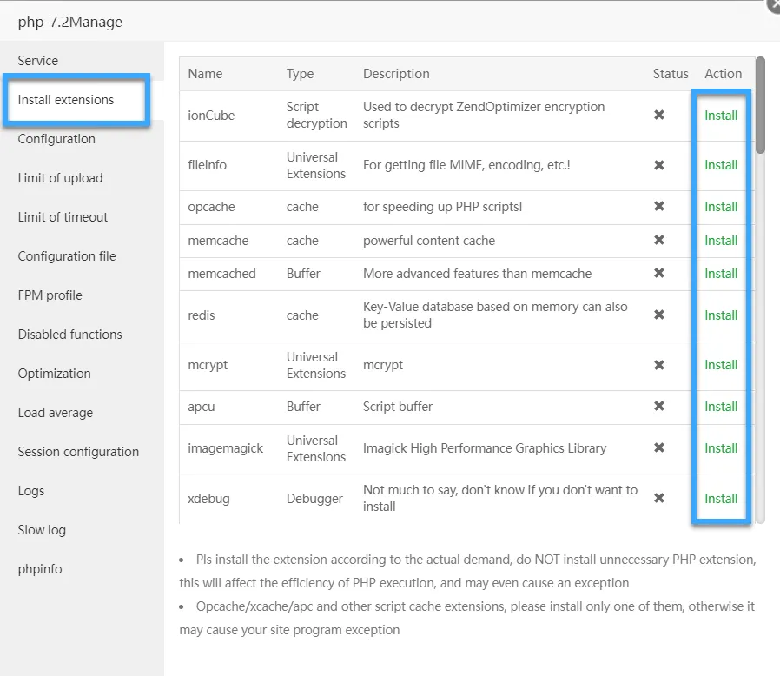
Task: Open Optimization settings
Action: (x=54, y=374)
